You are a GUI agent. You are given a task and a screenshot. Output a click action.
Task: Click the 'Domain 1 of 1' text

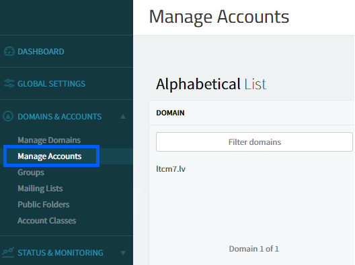pos(254,249)
